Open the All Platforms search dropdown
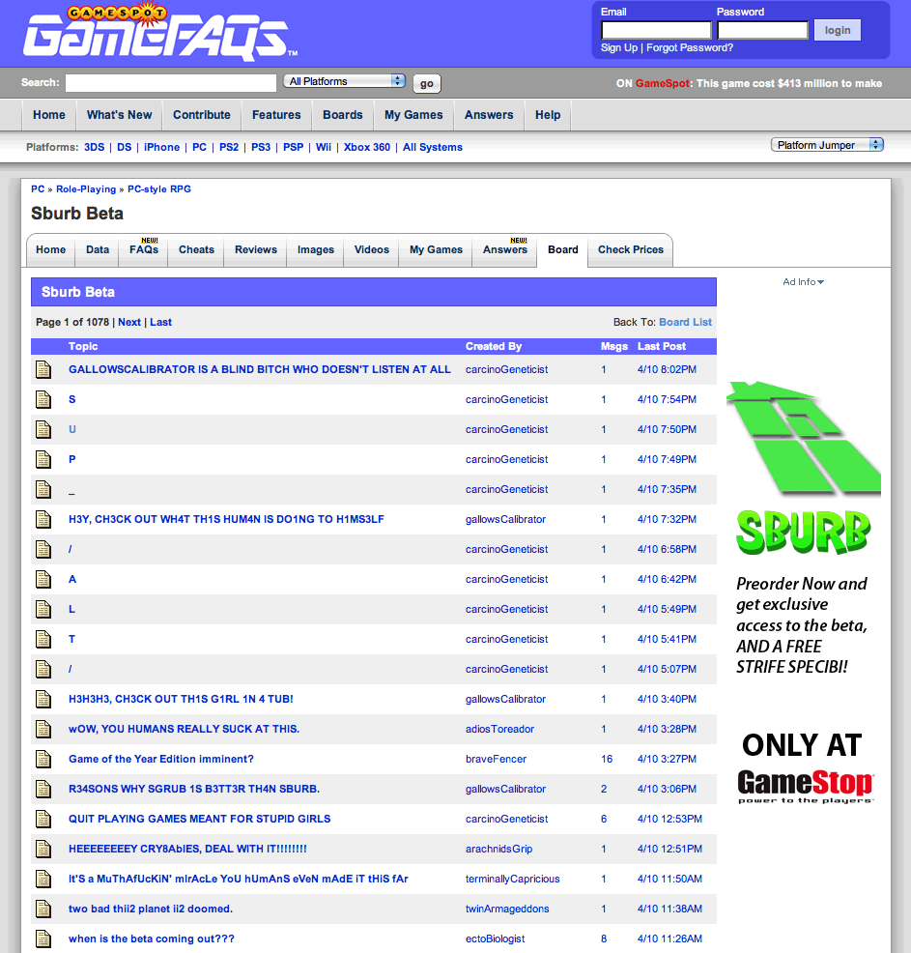This screenshot has width=911, height=953. tap(345, 81)
